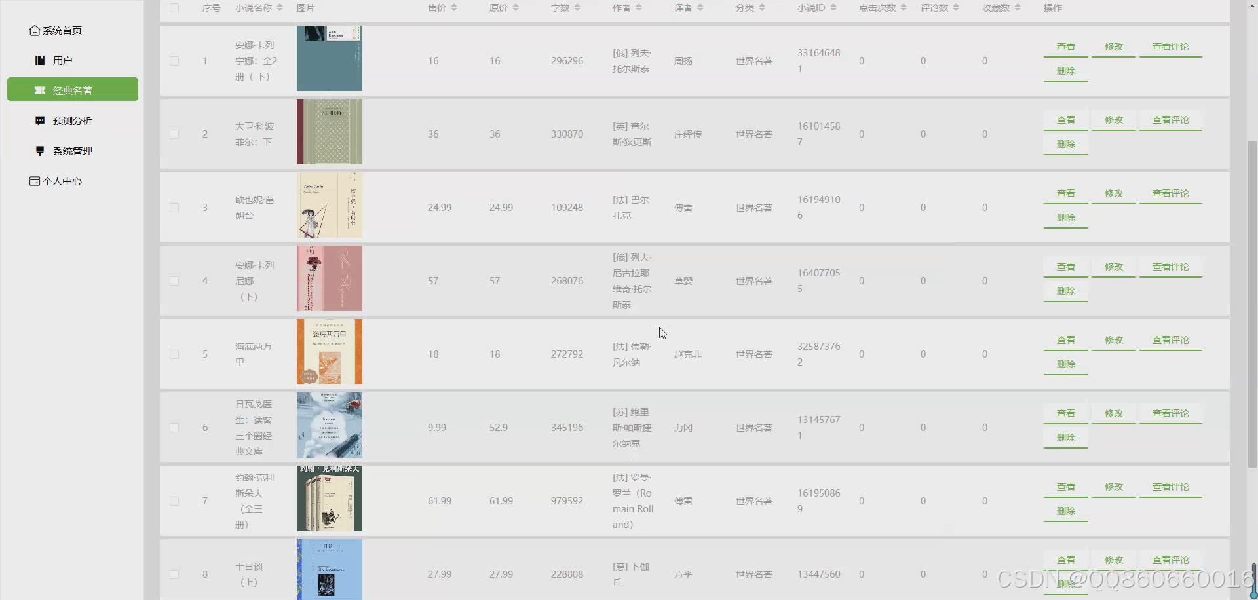
Task: Open 预测分析 in the sidebar
Action: click(72, 121)
